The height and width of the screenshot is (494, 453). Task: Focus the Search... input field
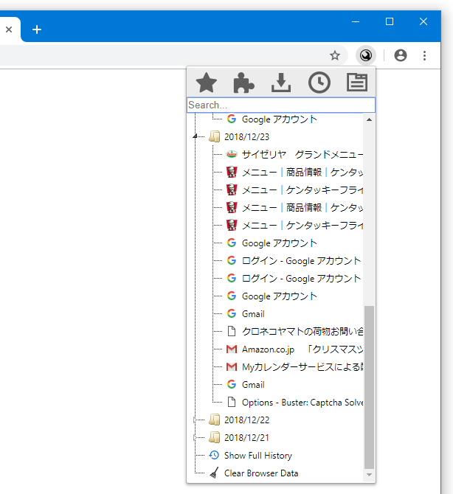[281, 105]
